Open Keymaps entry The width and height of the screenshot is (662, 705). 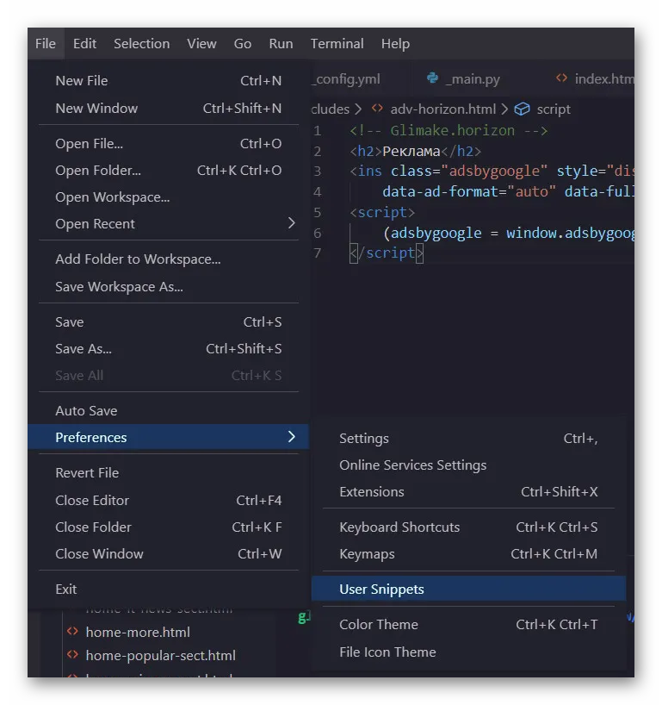tap(468, 554)
